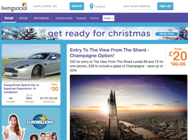Switch to the shop tab

[23, 18]
